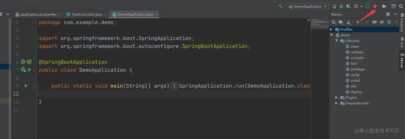The width and height of the screenshot is (405, 139).
Task: Open the Run Anything terminal-window icon
Action: [x=394, y=6]
